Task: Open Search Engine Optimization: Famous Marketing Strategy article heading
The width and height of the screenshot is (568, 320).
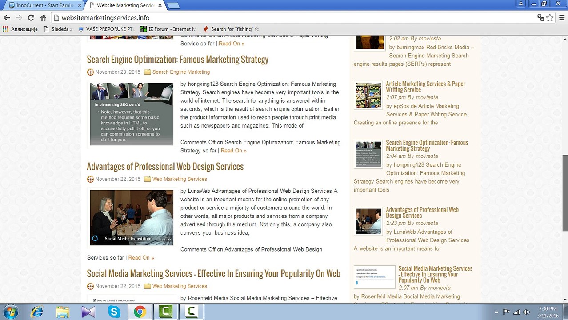Action: 177,60
